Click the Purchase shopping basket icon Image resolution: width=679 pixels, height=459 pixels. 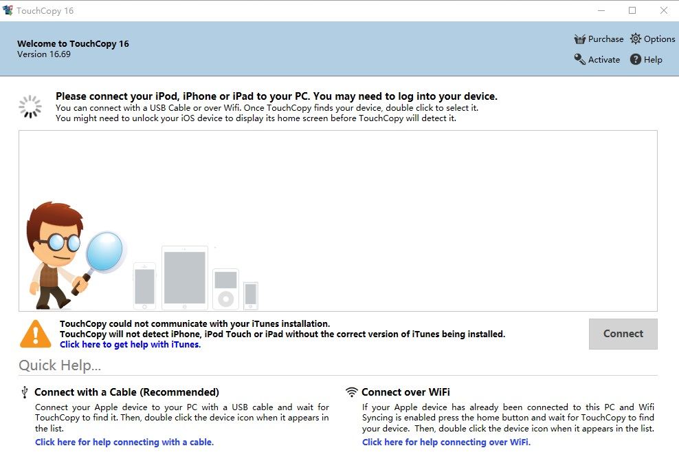point(580,39)
